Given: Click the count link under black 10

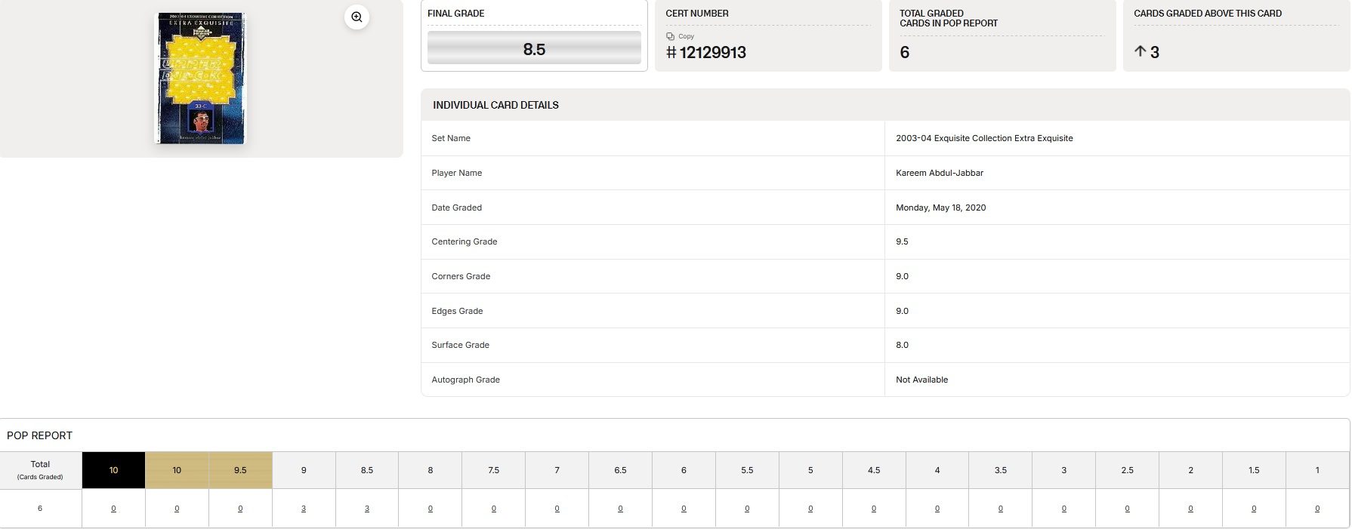Looking at the screenshot, I should (113, 509).
